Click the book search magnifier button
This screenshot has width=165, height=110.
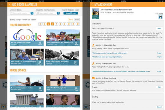pos(32,13)
